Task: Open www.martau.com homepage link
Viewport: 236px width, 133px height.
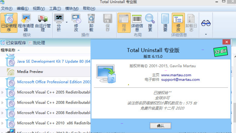Action: [176, 75]
